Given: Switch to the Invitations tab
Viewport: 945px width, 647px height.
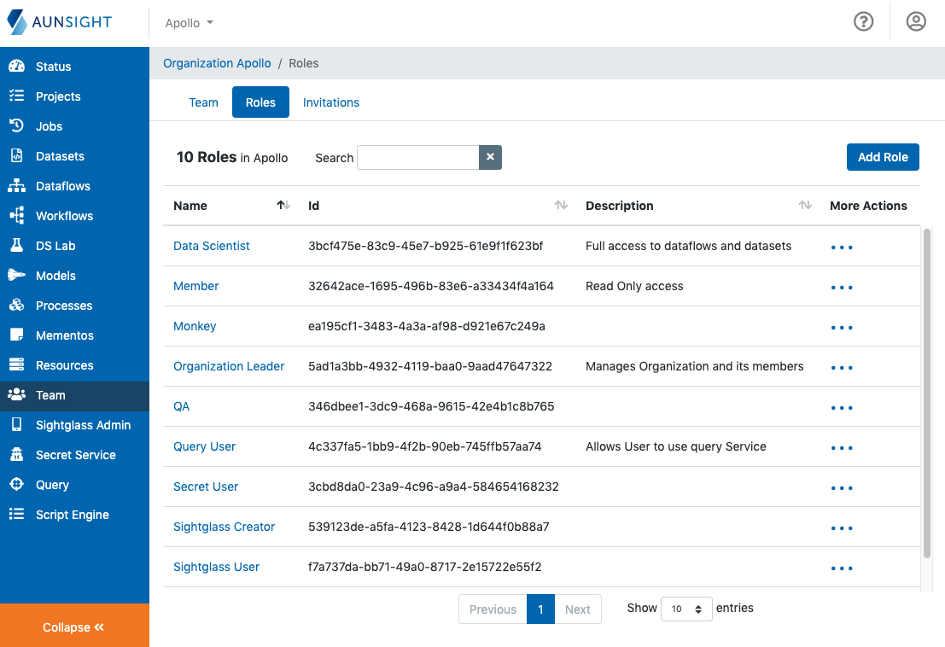Looking at the screenshot, I should (331, 102).
